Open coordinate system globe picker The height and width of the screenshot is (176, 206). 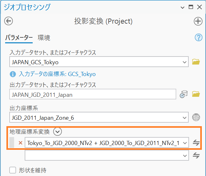pyautogui.click(x=196, y=118)
